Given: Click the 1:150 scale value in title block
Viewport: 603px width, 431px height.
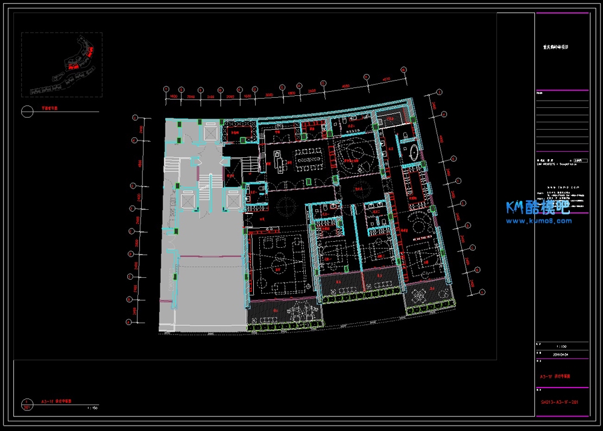Looking at the screenshot, I should [561, 347].
